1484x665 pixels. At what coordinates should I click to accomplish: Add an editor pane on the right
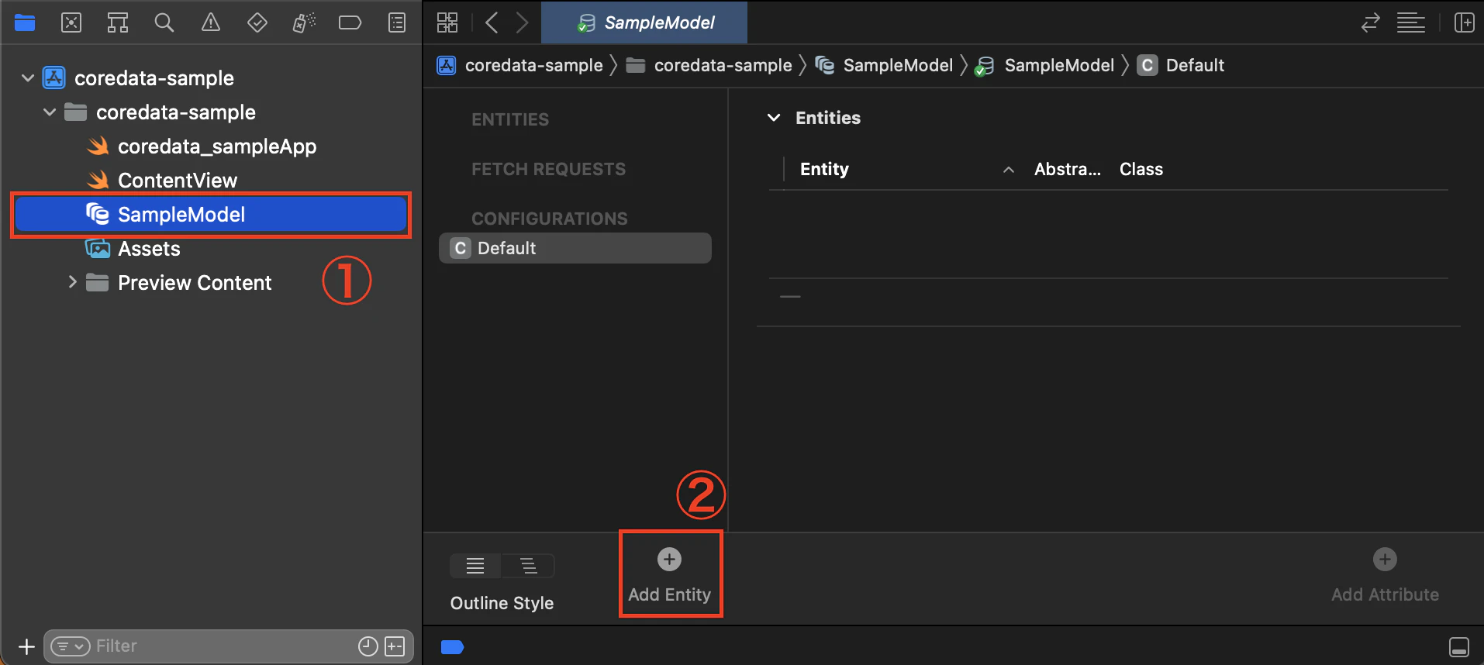point(1465,22)
